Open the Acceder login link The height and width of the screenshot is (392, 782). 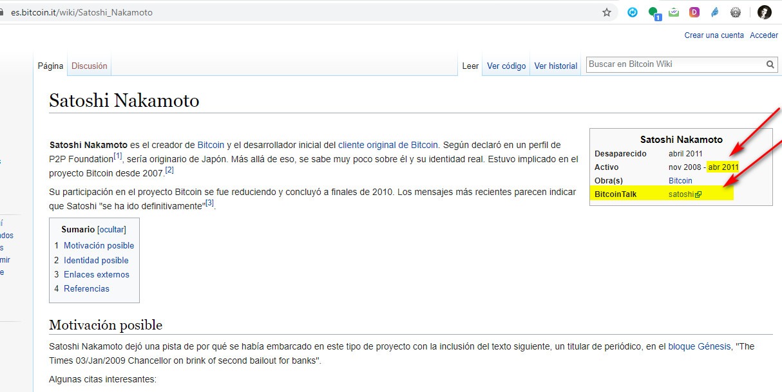point(764,35)
